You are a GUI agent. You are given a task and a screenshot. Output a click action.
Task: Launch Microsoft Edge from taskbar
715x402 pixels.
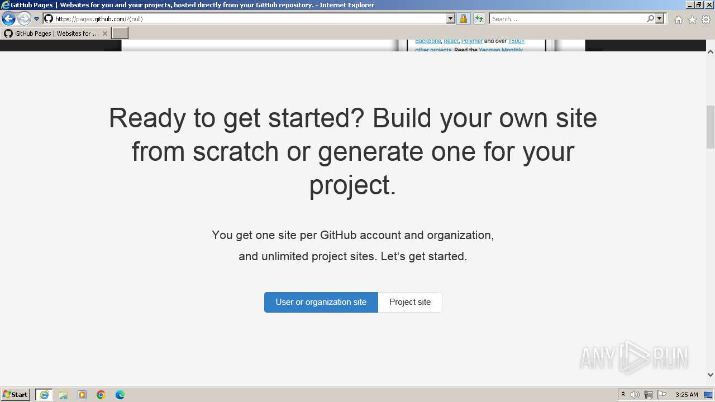pyautogui.click(x=120, y=395)
